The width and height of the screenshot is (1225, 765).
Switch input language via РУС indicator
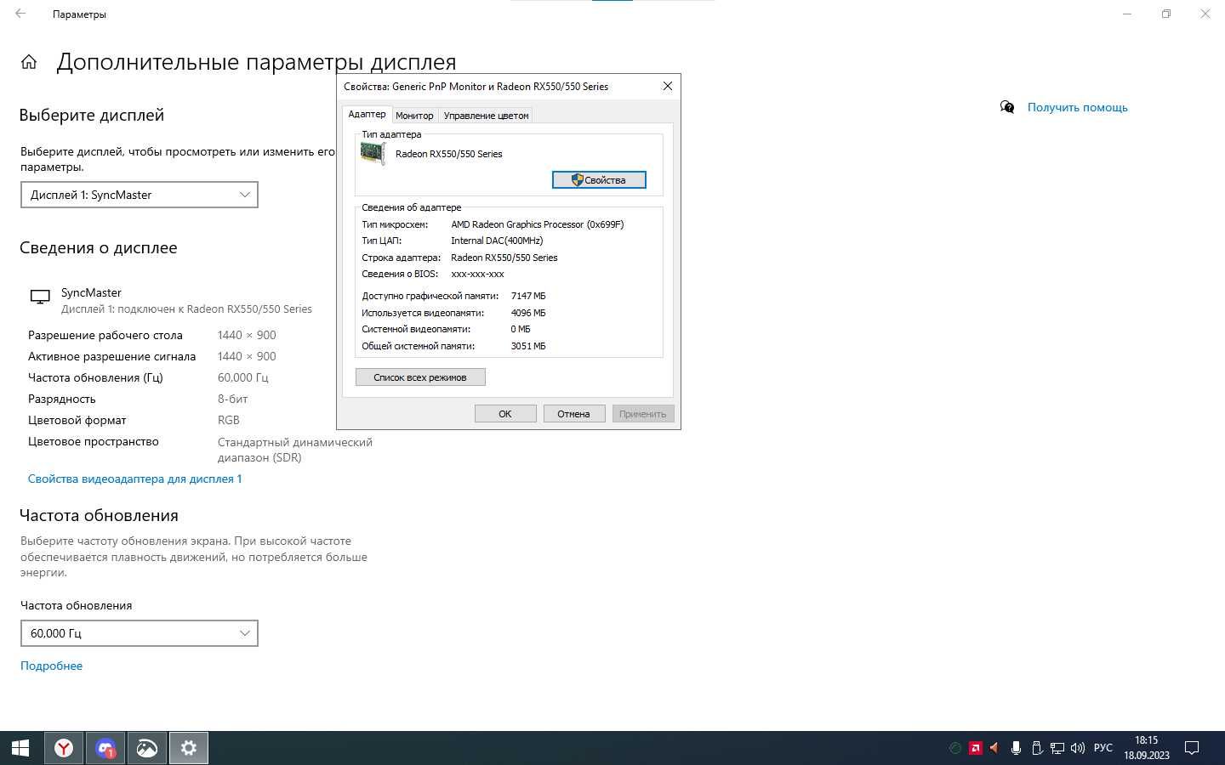point(1102,748)
